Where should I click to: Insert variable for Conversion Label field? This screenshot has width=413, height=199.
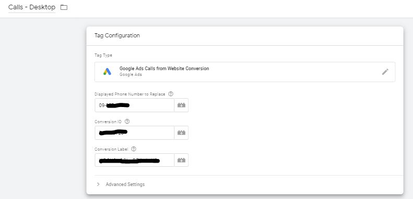[181, 160]
